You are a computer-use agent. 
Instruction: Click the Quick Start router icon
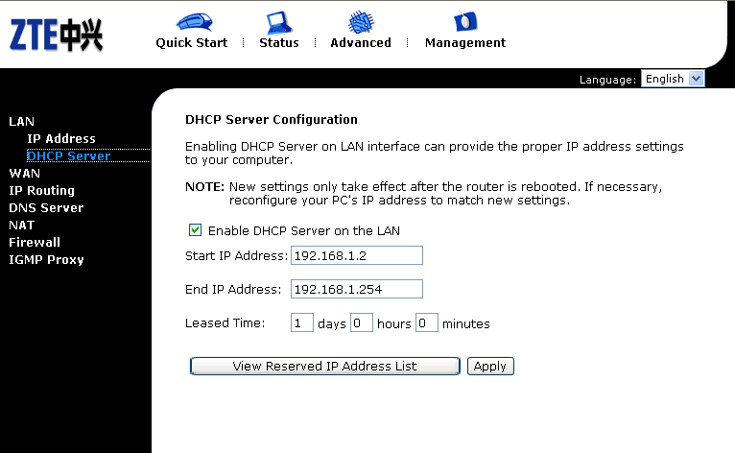point(195,22)
